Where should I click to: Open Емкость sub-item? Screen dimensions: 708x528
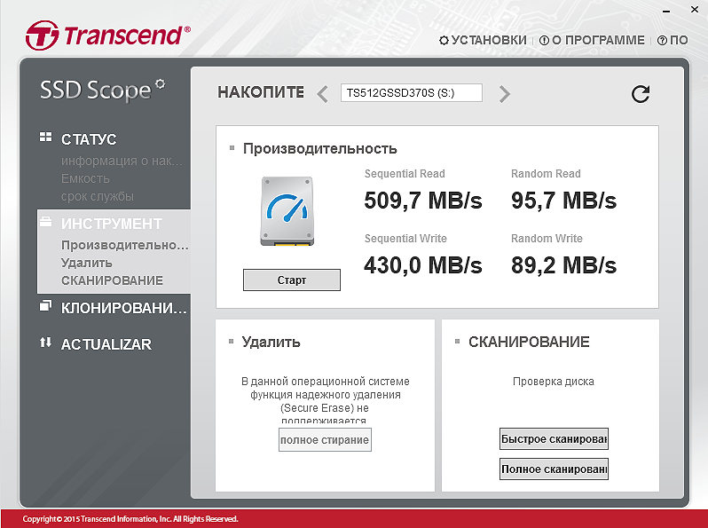[85, 179]
